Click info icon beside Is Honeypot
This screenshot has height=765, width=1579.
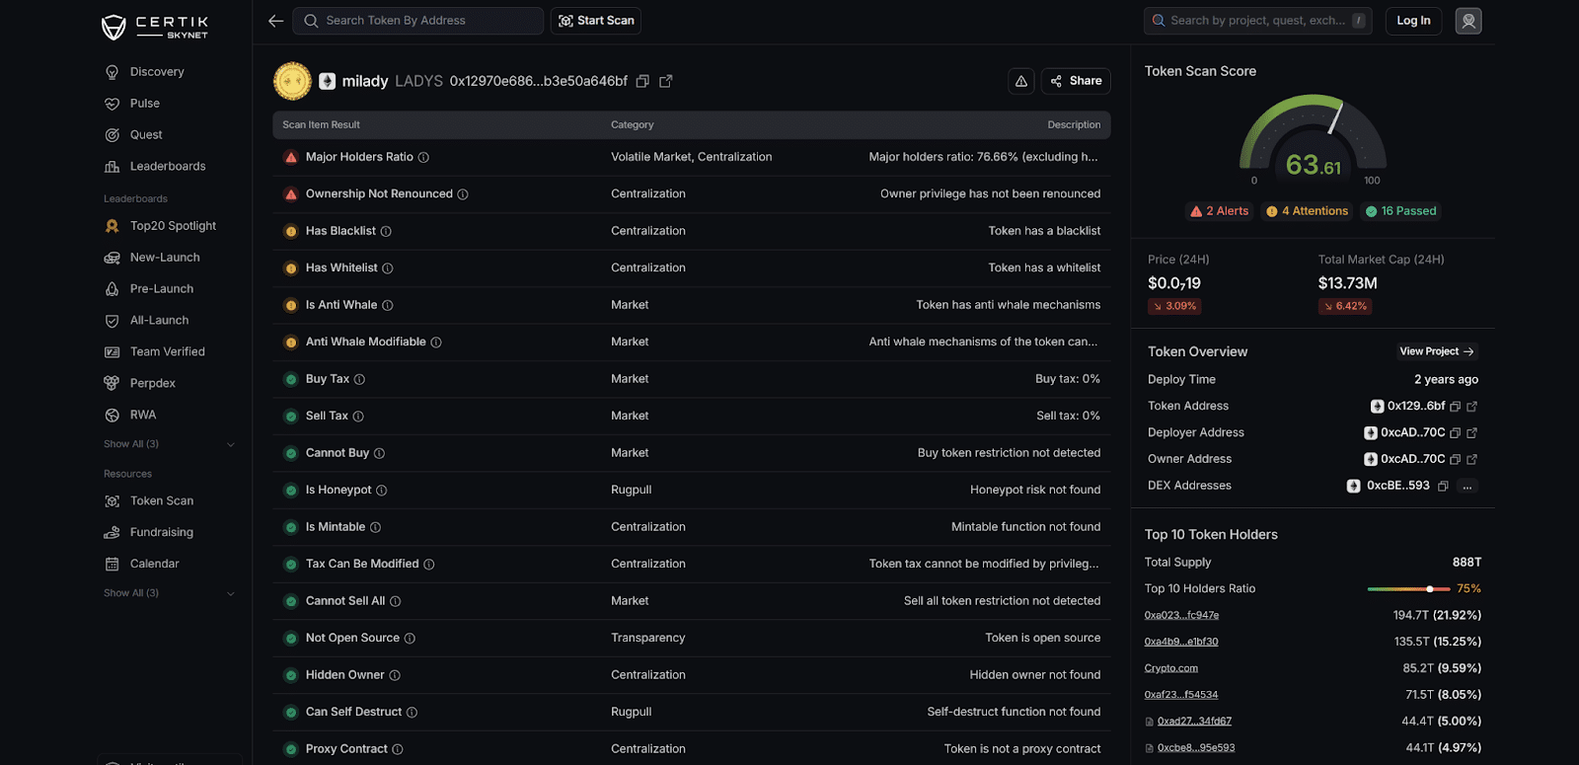(382, 490)
